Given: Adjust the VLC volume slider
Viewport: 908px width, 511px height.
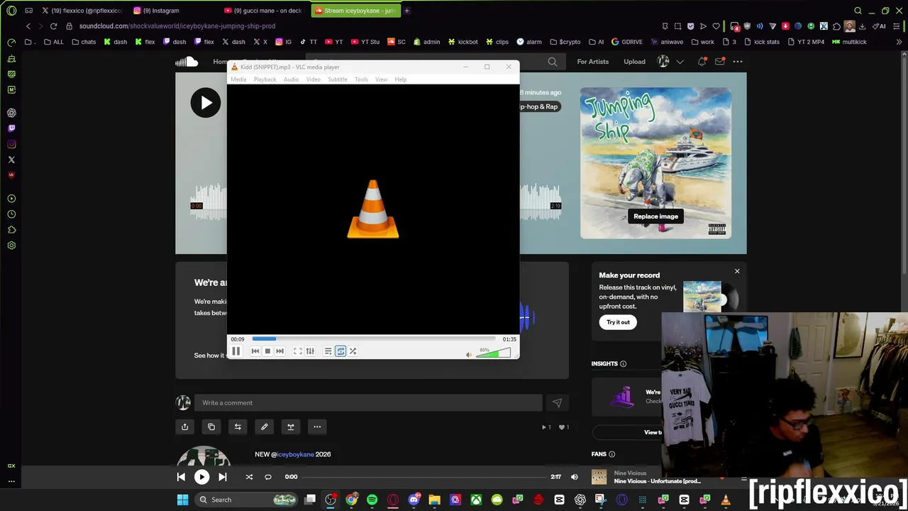Looking at the screenshot, I should click(494, 352).
